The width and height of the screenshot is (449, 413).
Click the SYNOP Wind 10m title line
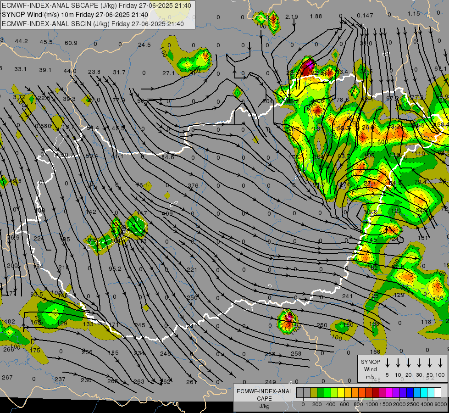(x=75, y=15)
